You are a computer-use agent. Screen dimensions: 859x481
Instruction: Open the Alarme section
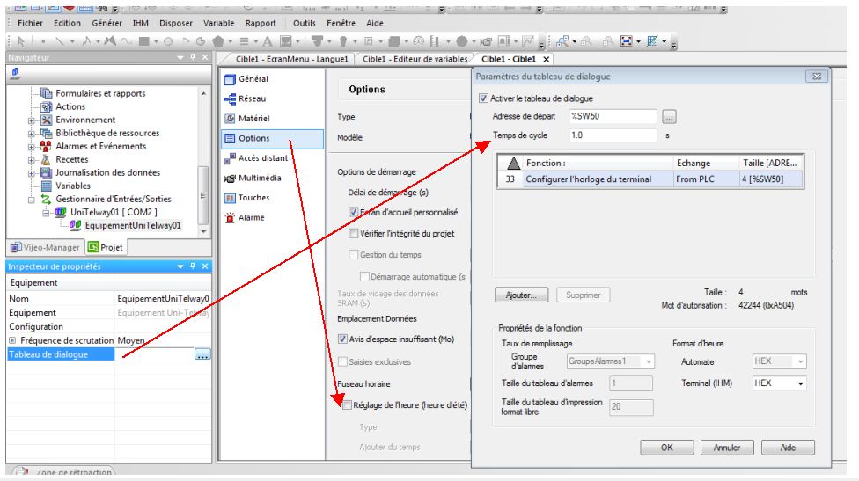point(253,217)
